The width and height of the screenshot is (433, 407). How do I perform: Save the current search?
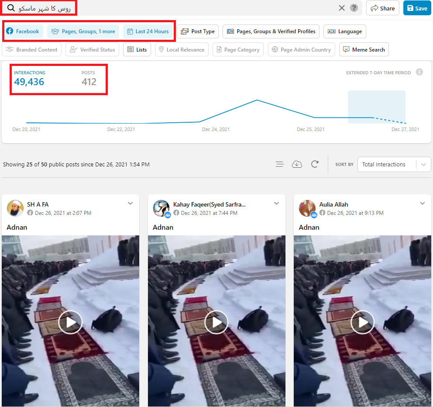417,8
